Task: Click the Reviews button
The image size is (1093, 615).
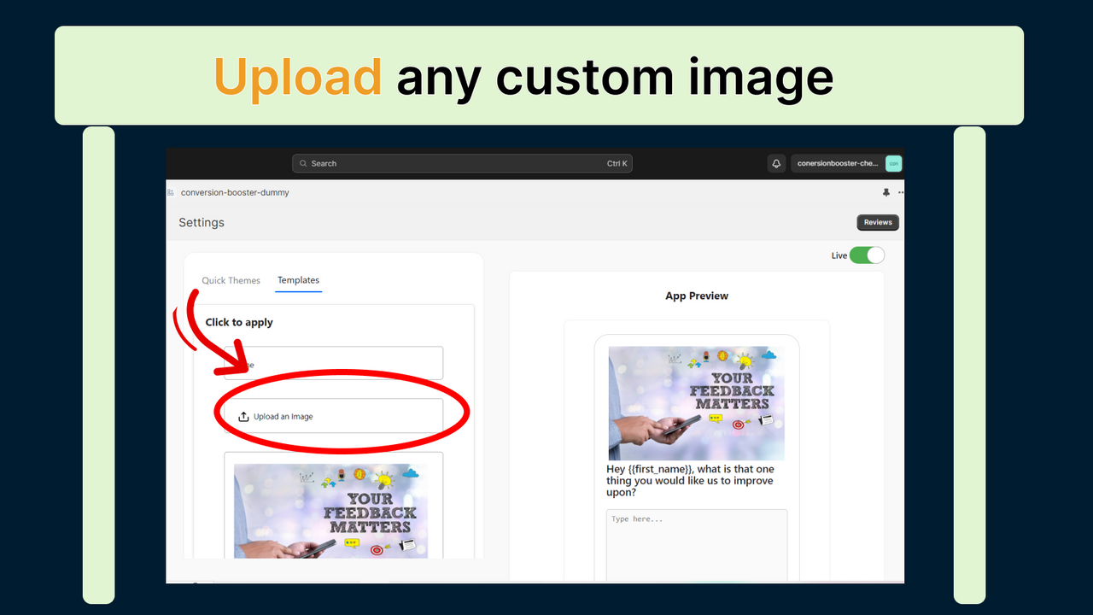Action: point(877,222)
